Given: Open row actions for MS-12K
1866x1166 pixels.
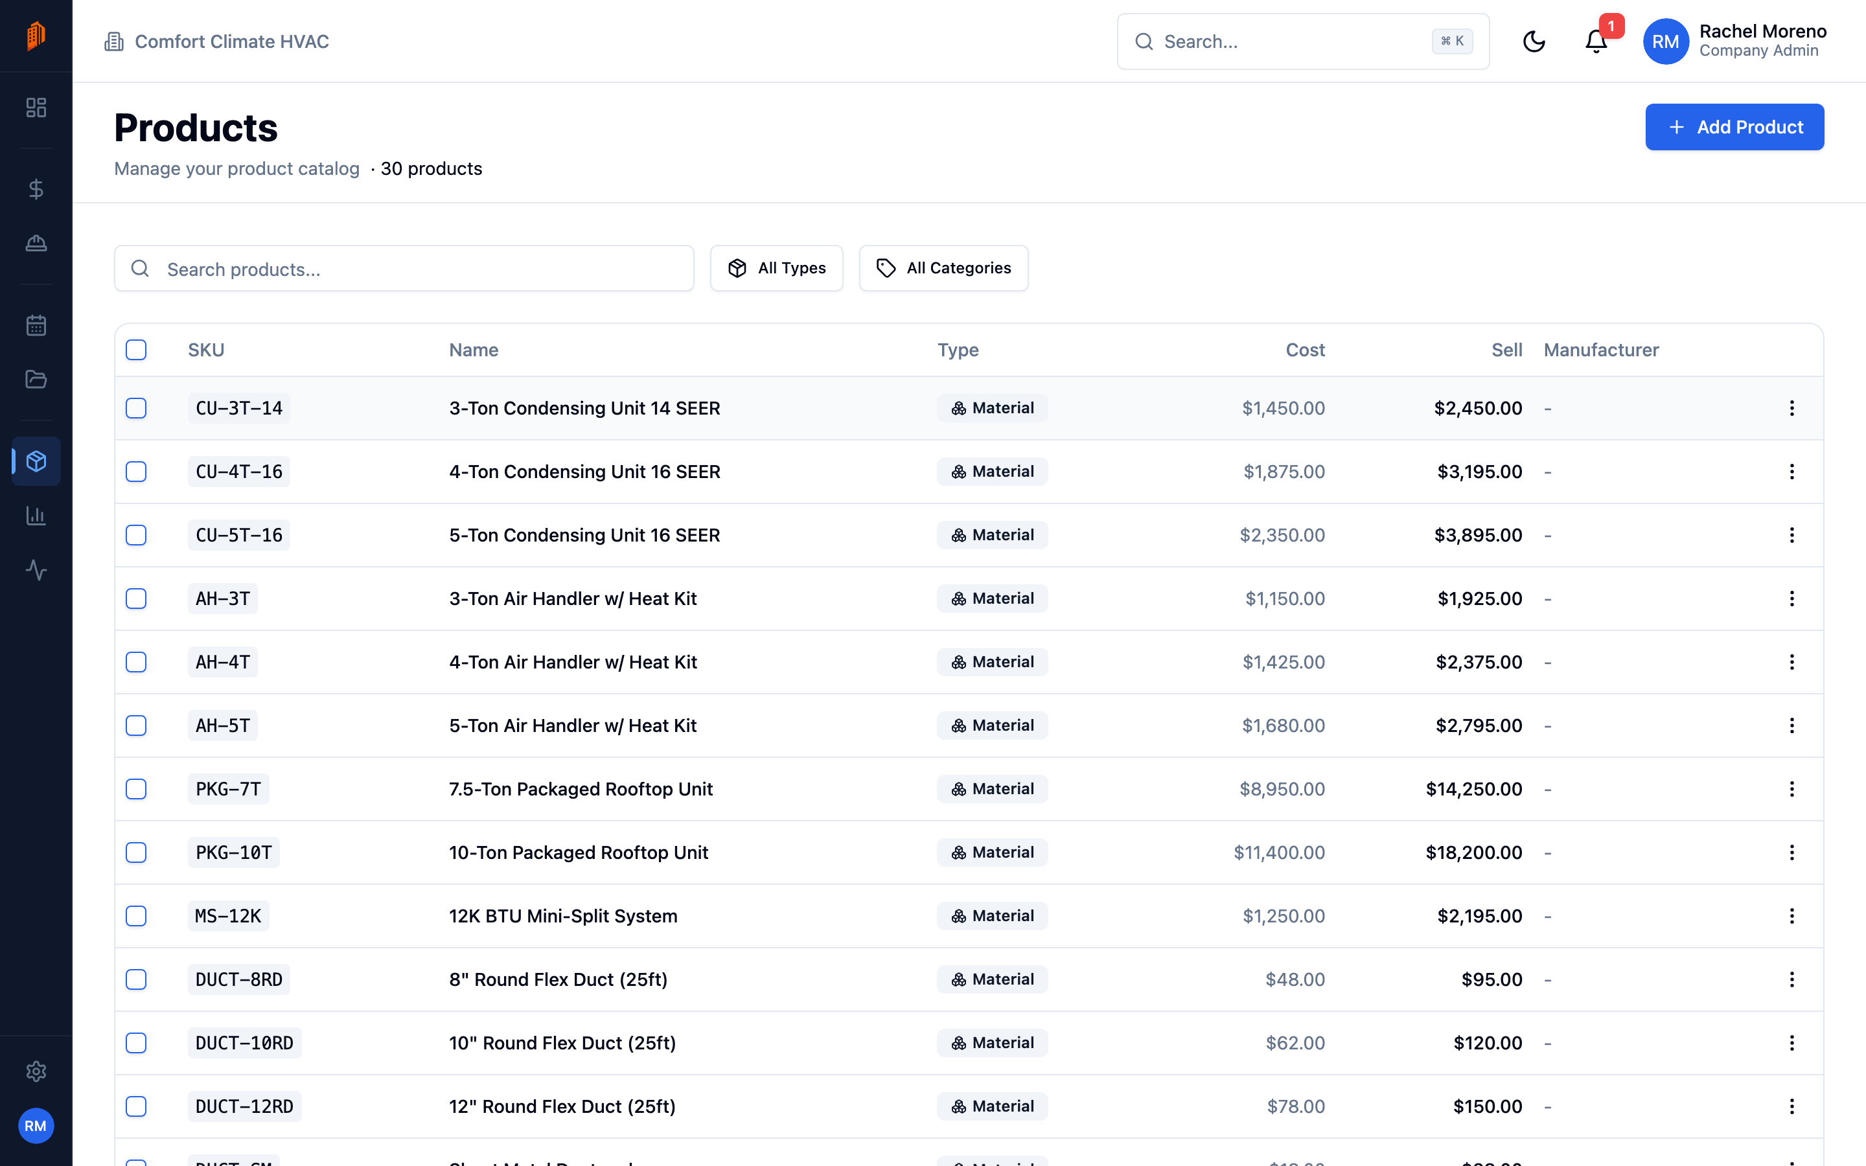Looking at the screenshot, I should pyautogui.click(x=1791, y=916).
